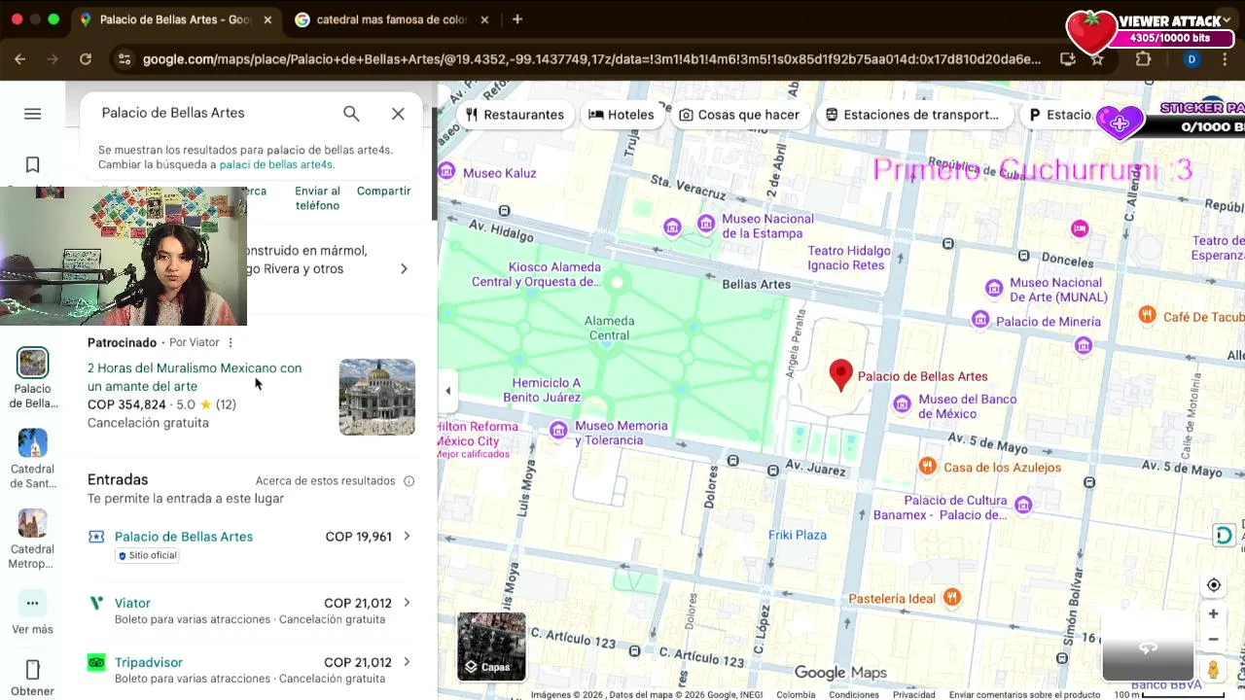Open the Viator COP 21,012 entry
Viewport: 1245px width, 700px height.
(251, 611)
